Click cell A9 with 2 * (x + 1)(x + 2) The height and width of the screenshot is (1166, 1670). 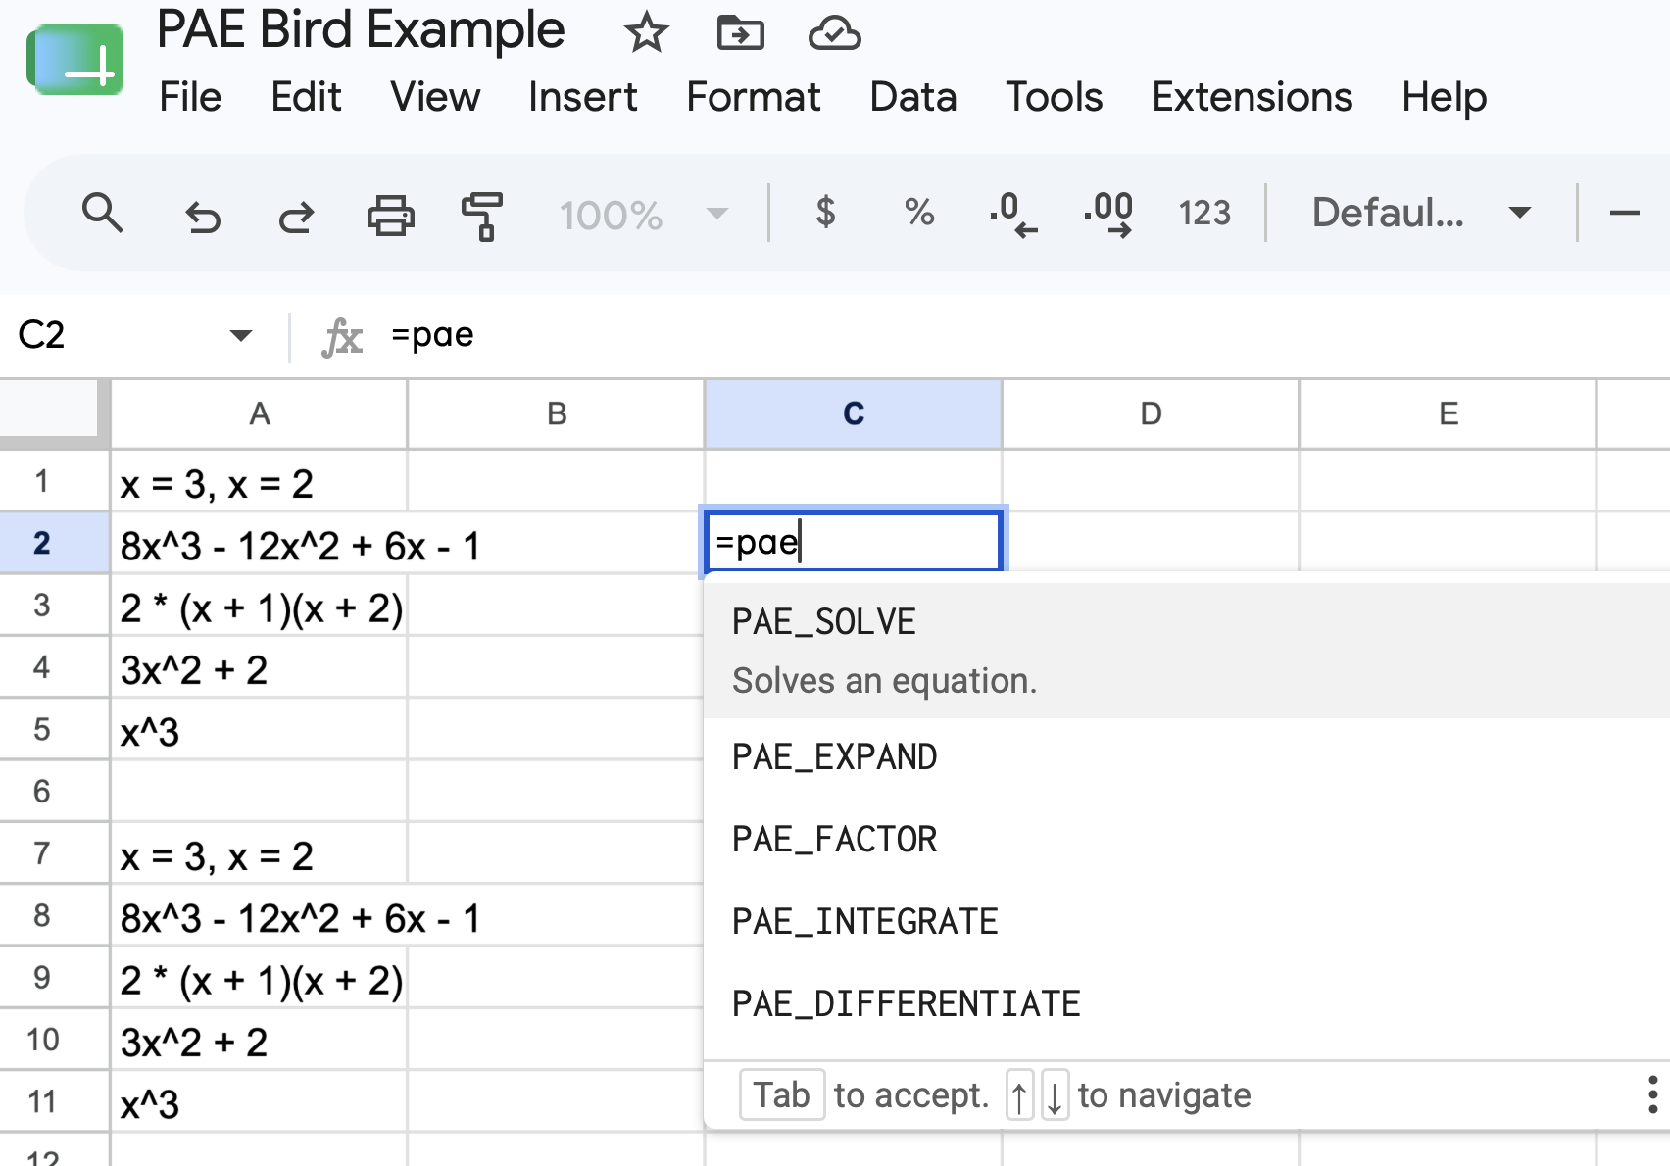(259, 978)
